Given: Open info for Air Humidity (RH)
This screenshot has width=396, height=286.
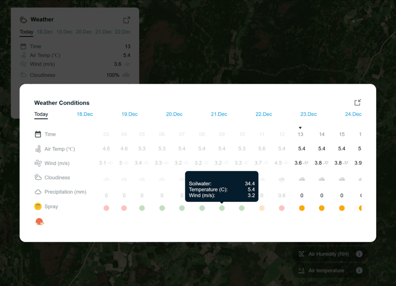Looking at the screenshot, I should pos(359,254).
